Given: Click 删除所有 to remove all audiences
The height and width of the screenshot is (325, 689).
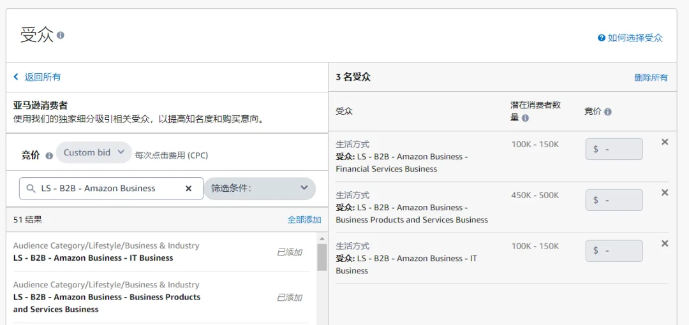Looking at the screenshot, I should [x=651, y=78].
